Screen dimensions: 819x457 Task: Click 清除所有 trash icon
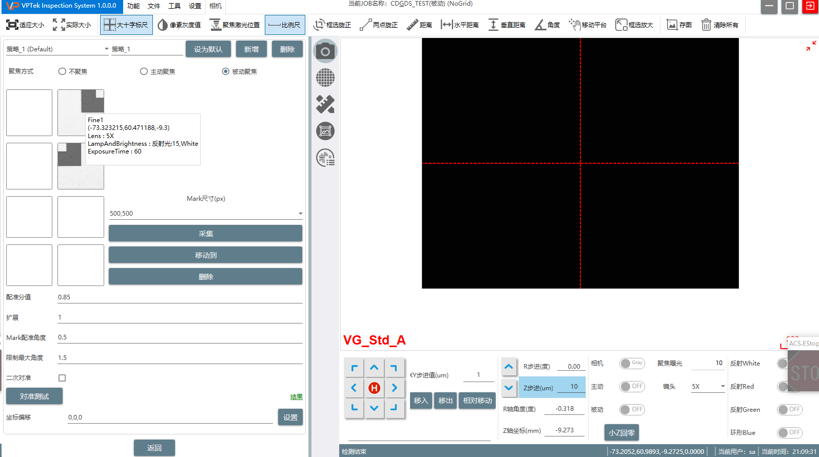719,25
